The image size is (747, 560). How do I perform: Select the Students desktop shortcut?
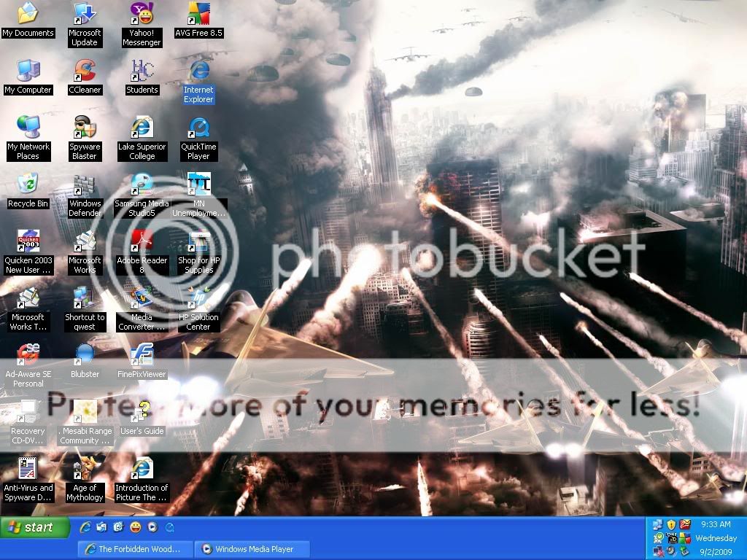click(142, 77)
